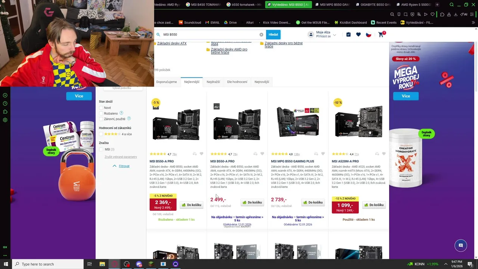Switch to the Doporučujeme sorting tab
Viewport: 478px width, 269px height.
167,82
